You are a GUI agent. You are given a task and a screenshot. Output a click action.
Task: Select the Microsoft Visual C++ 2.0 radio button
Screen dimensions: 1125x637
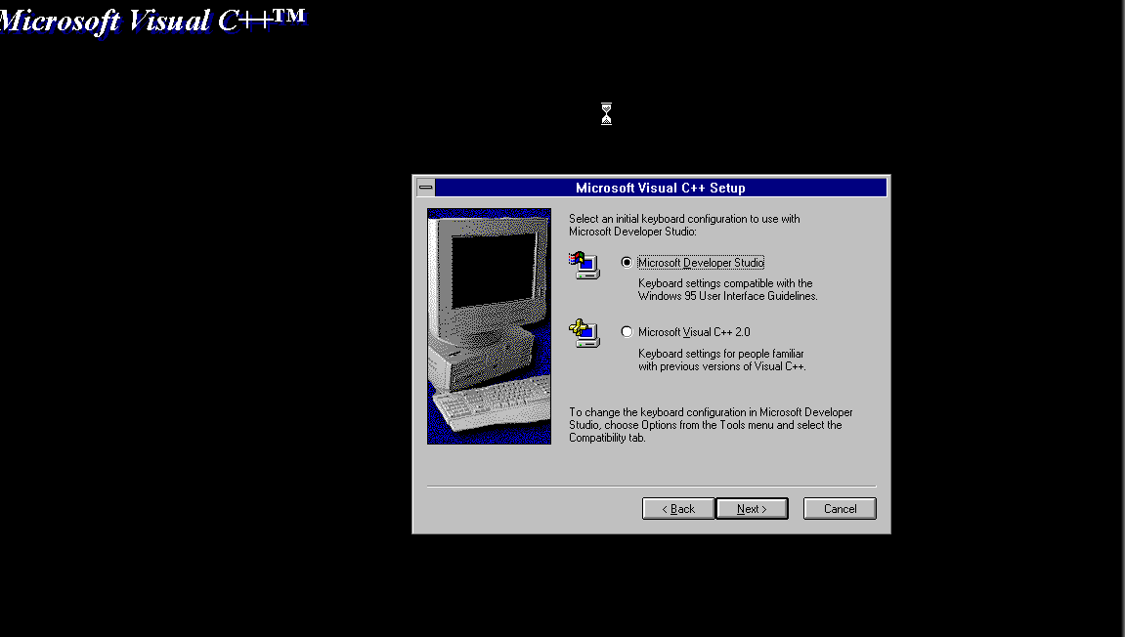click(627, 332)
